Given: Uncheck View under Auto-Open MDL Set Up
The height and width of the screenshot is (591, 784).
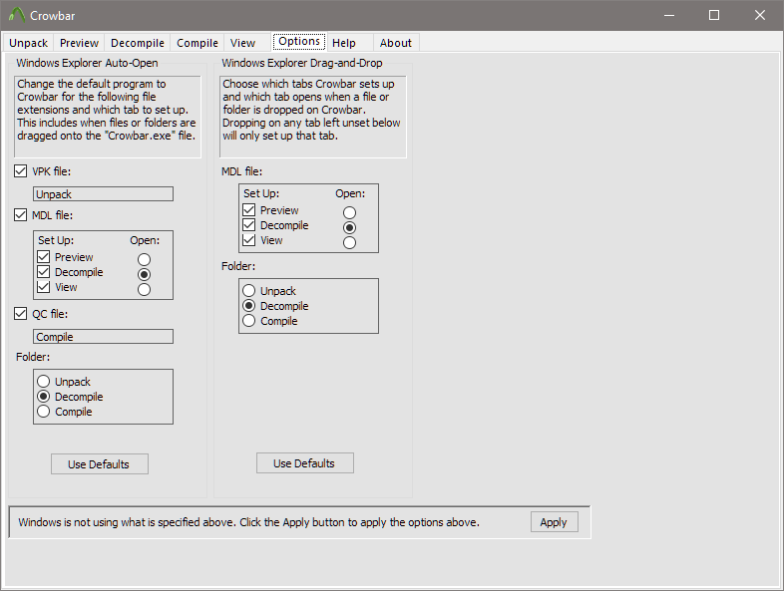Looking at the screenshot, I should click(x=44, y=287).
